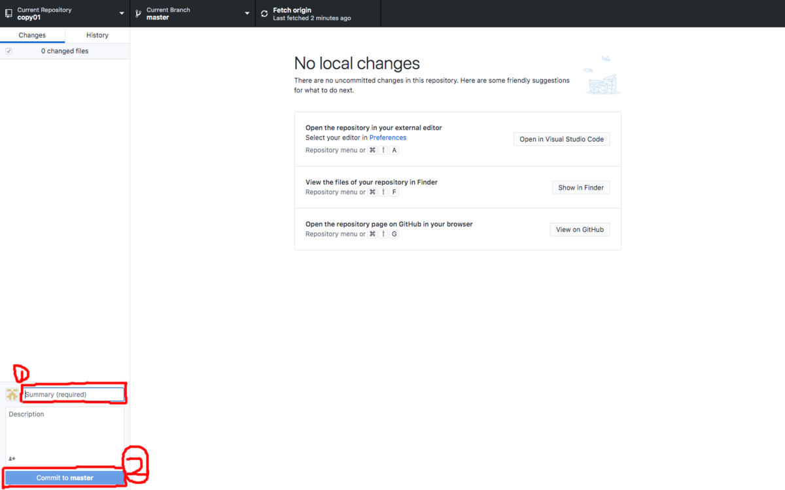Switch to the History tab

click(x=97, y=35)
